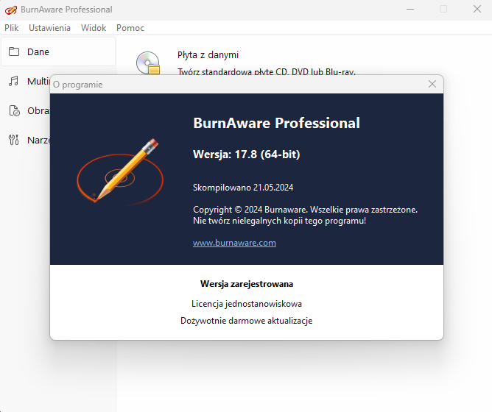Click the BurnAware Professional heading in dialog
The width and height of the screenshot is (492, 412).
click(x=276, y=123)
